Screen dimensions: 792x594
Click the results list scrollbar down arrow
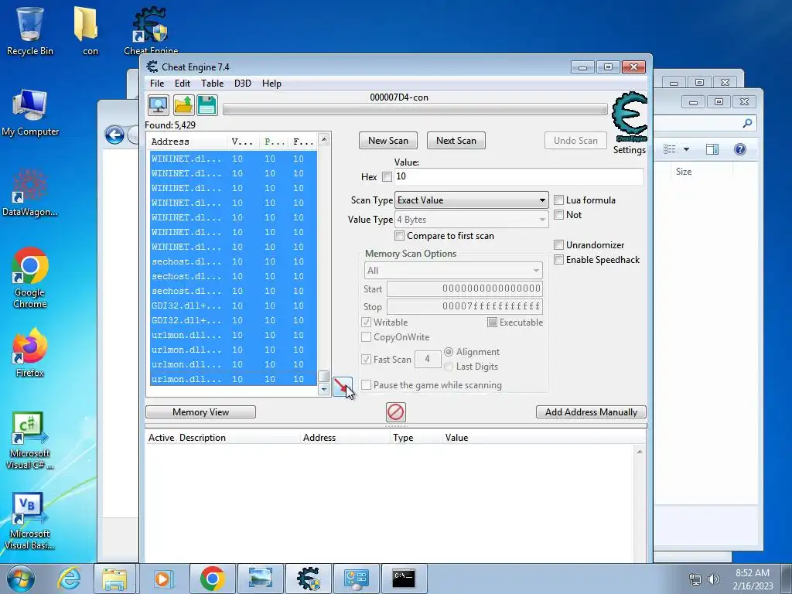(x=324, y=389)
